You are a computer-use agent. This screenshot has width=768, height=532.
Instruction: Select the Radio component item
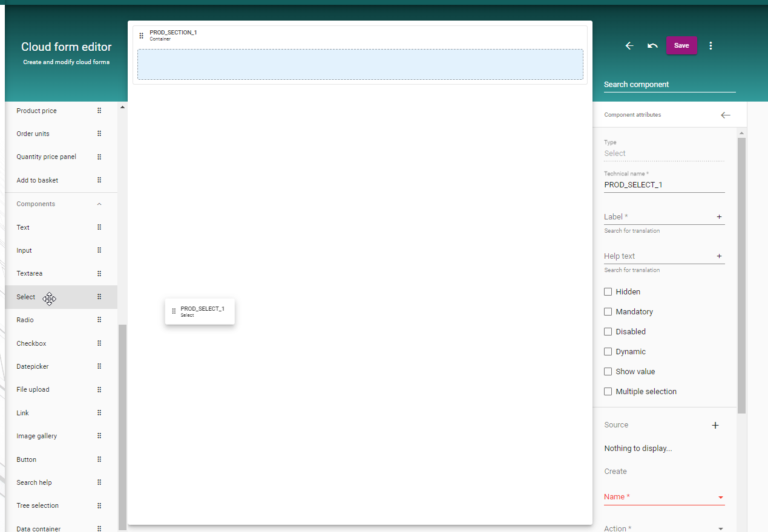(61, 320)
